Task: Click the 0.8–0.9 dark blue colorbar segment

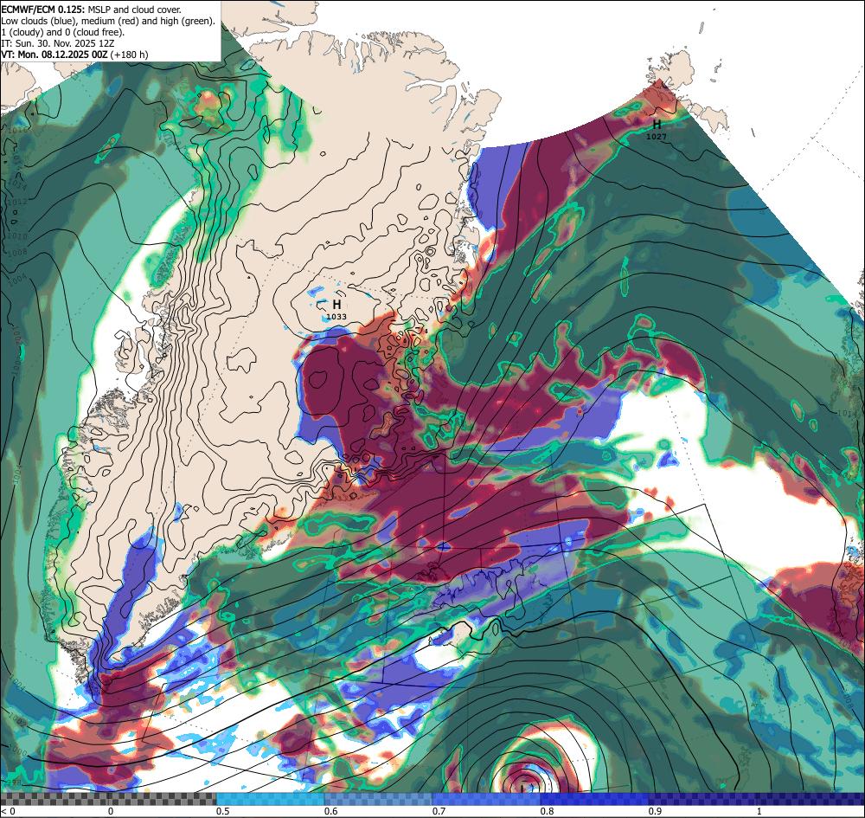Action: tap(595, 799)
